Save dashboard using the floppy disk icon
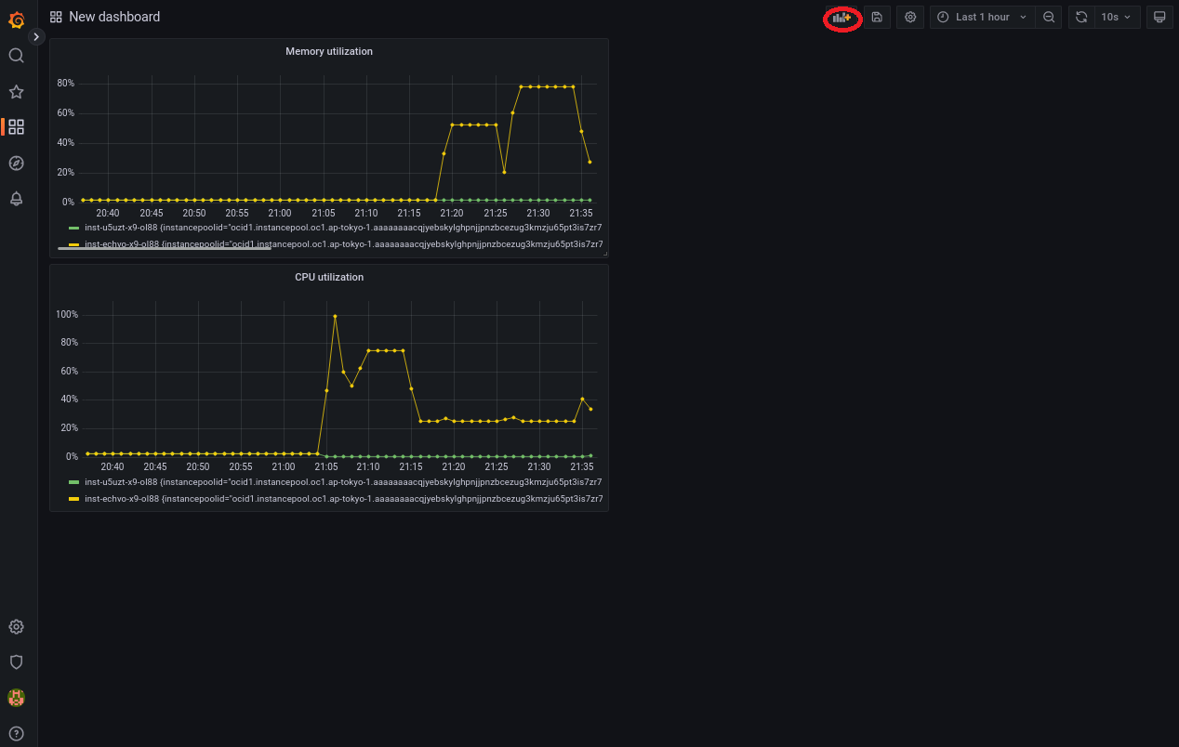Screen dimensions: 1179x747 pos(877,17)
